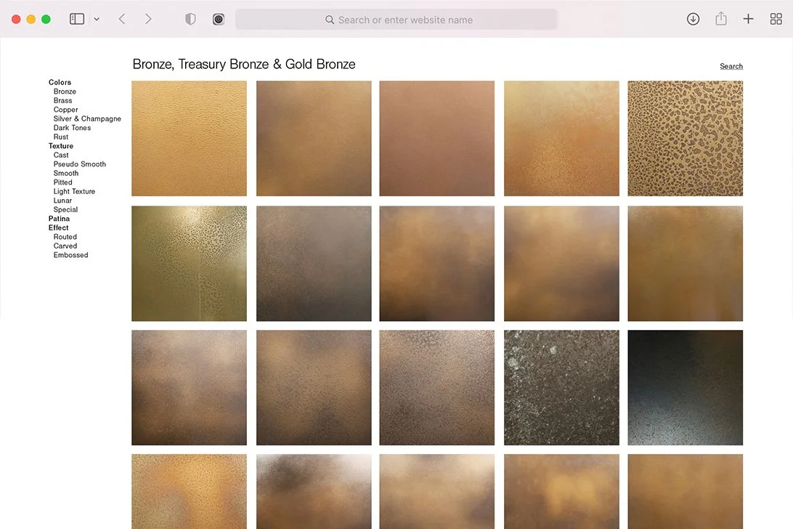Click the round extension icon beside shield
This screenshot has width=793, height=529.
219,19
